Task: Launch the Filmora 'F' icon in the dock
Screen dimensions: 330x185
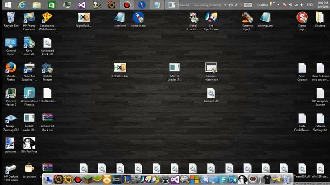Action: pos(223,179)
